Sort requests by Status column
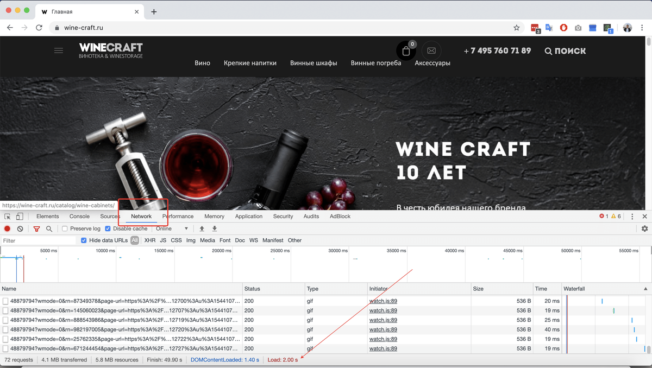 tap(274, 289)
